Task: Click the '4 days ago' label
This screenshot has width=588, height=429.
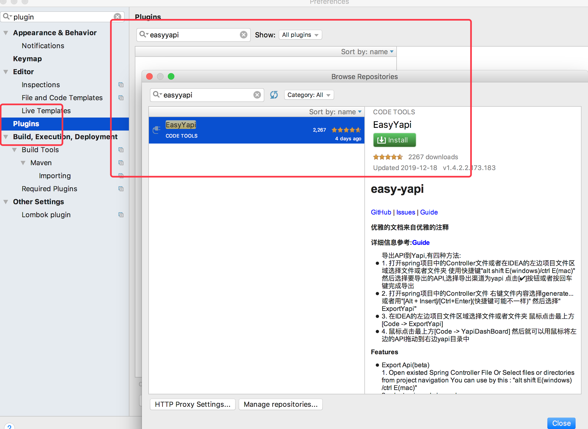Action: [x=348, y=138]
